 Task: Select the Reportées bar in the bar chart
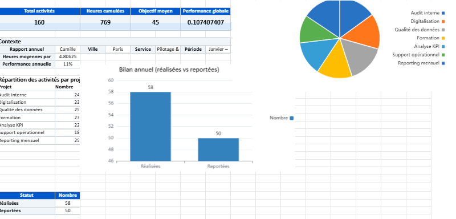(218, 149)
